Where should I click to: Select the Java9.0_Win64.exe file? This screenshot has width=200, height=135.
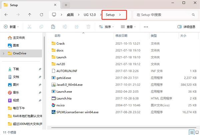(69, 84)
